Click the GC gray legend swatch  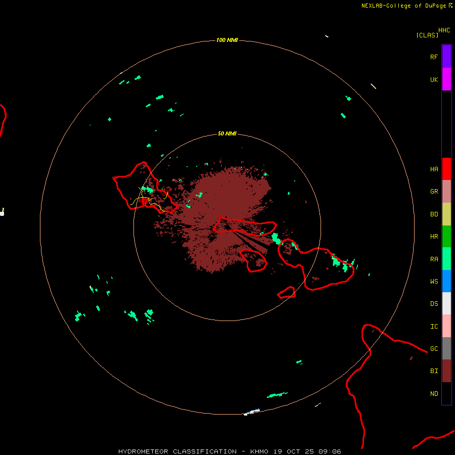pyautogui.click(x=446, y=348)
